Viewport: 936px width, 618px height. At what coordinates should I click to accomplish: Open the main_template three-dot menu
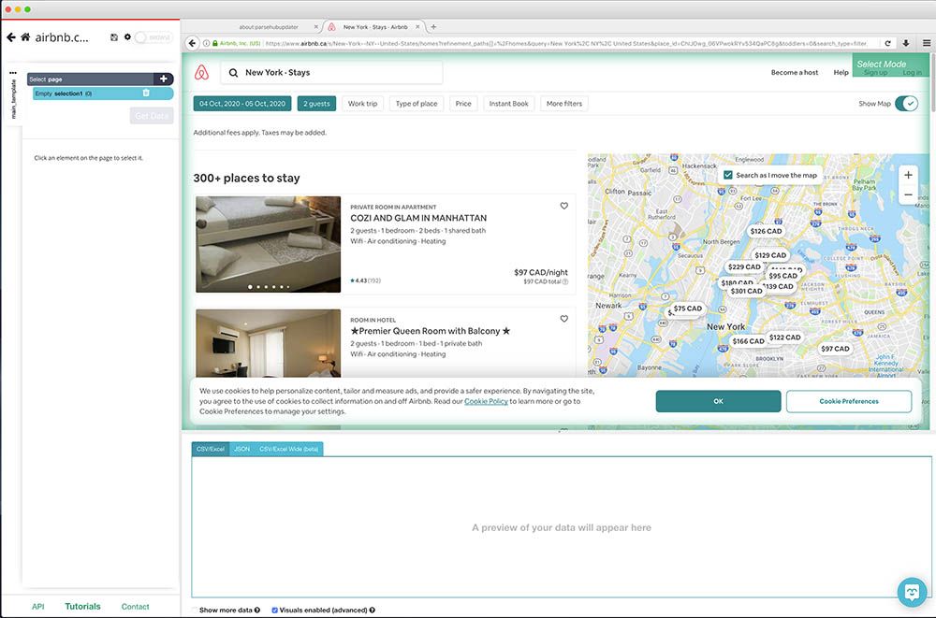[x=13, y=73]
